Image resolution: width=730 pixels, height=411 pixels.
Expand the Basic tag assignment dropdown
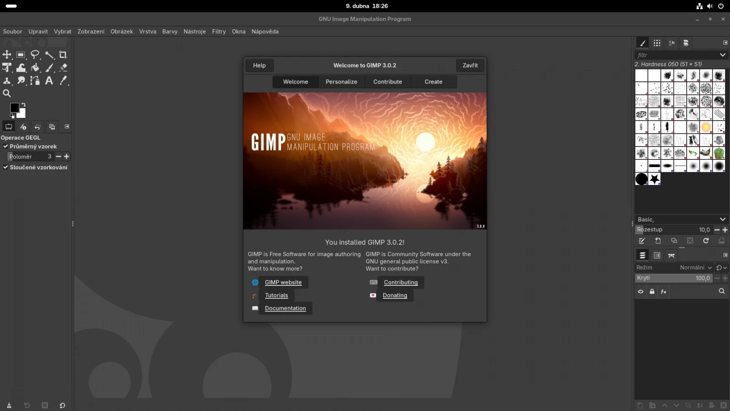point(723,219)
